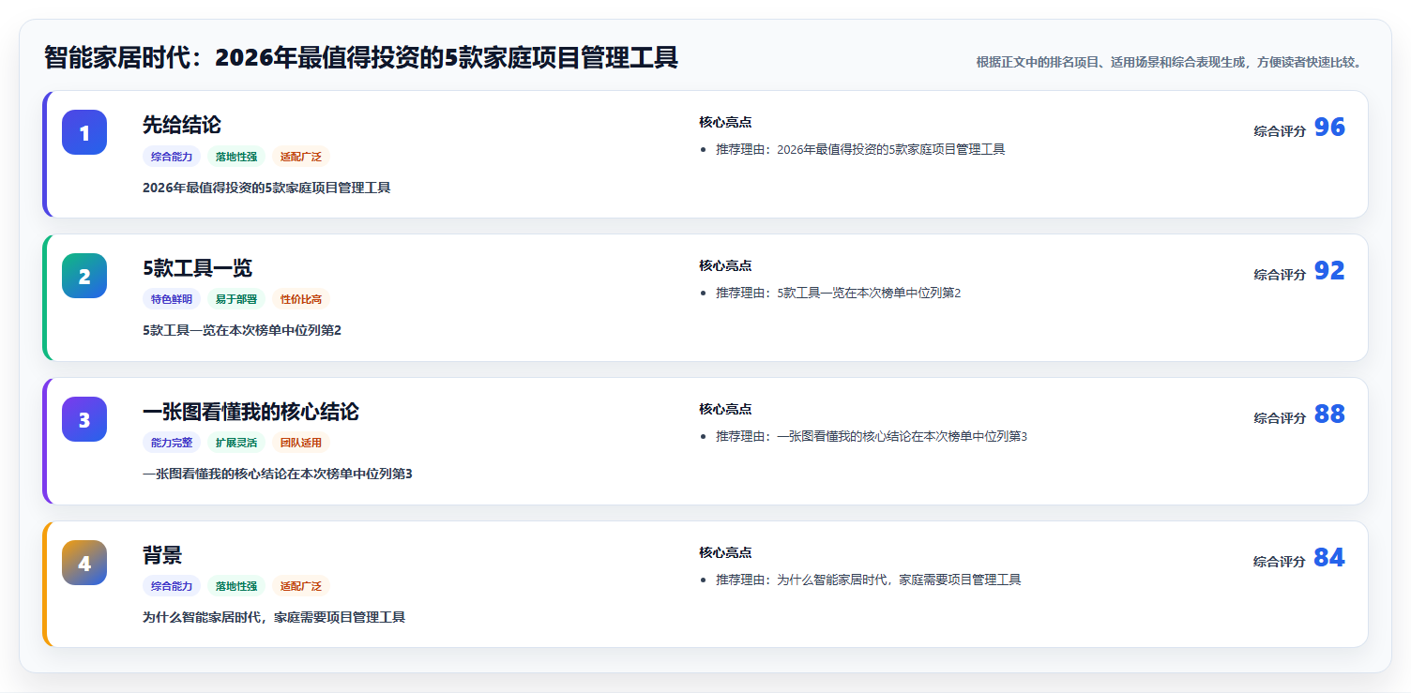Click 综合评分 label beside score 92
This screenshot has width=1411, height=693.
click(1280, 275)
